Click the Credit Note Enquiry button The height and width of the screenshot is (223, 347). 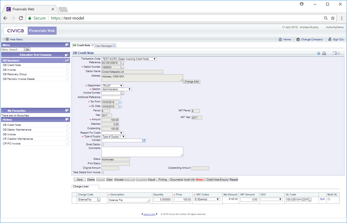(217, 180)
